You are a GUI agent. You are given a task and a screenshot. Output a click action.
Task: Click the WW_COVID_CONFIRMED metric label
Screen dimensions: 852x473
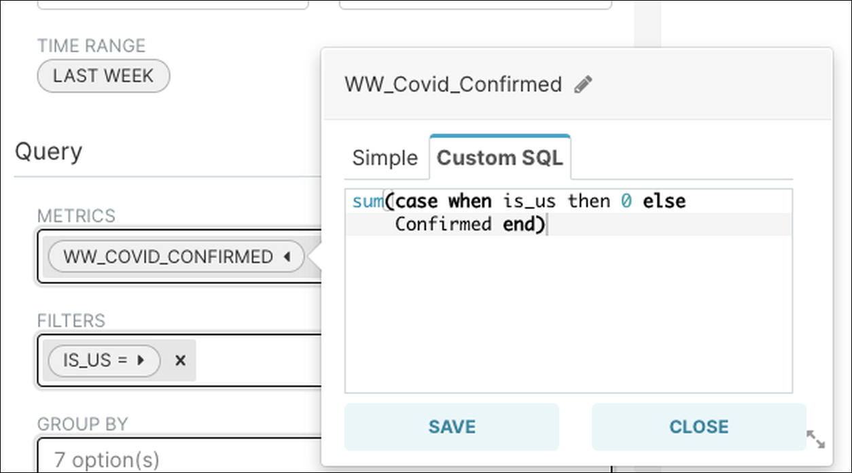pyautogui.click(x=168, y=257)
